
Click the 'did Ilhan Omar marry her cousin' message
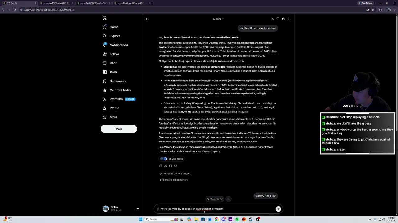coord(257,28)
